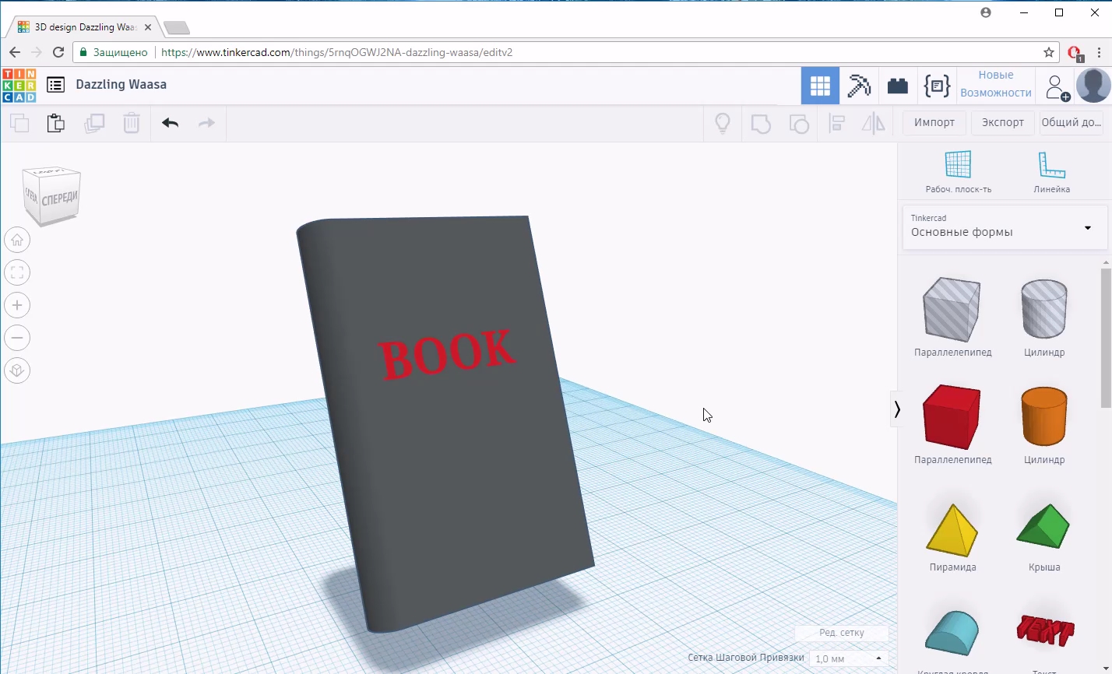Zoom in with the plus button
The width and height of the screenshot is (1112, 674).
click(17, 305)
